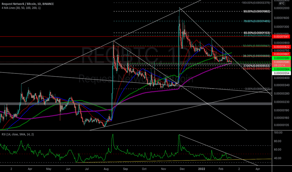Viewport: 292px width, 172px height.
Task: Select the RSI (14, close, SMA, 14, 2) legend
Action: 18,134
